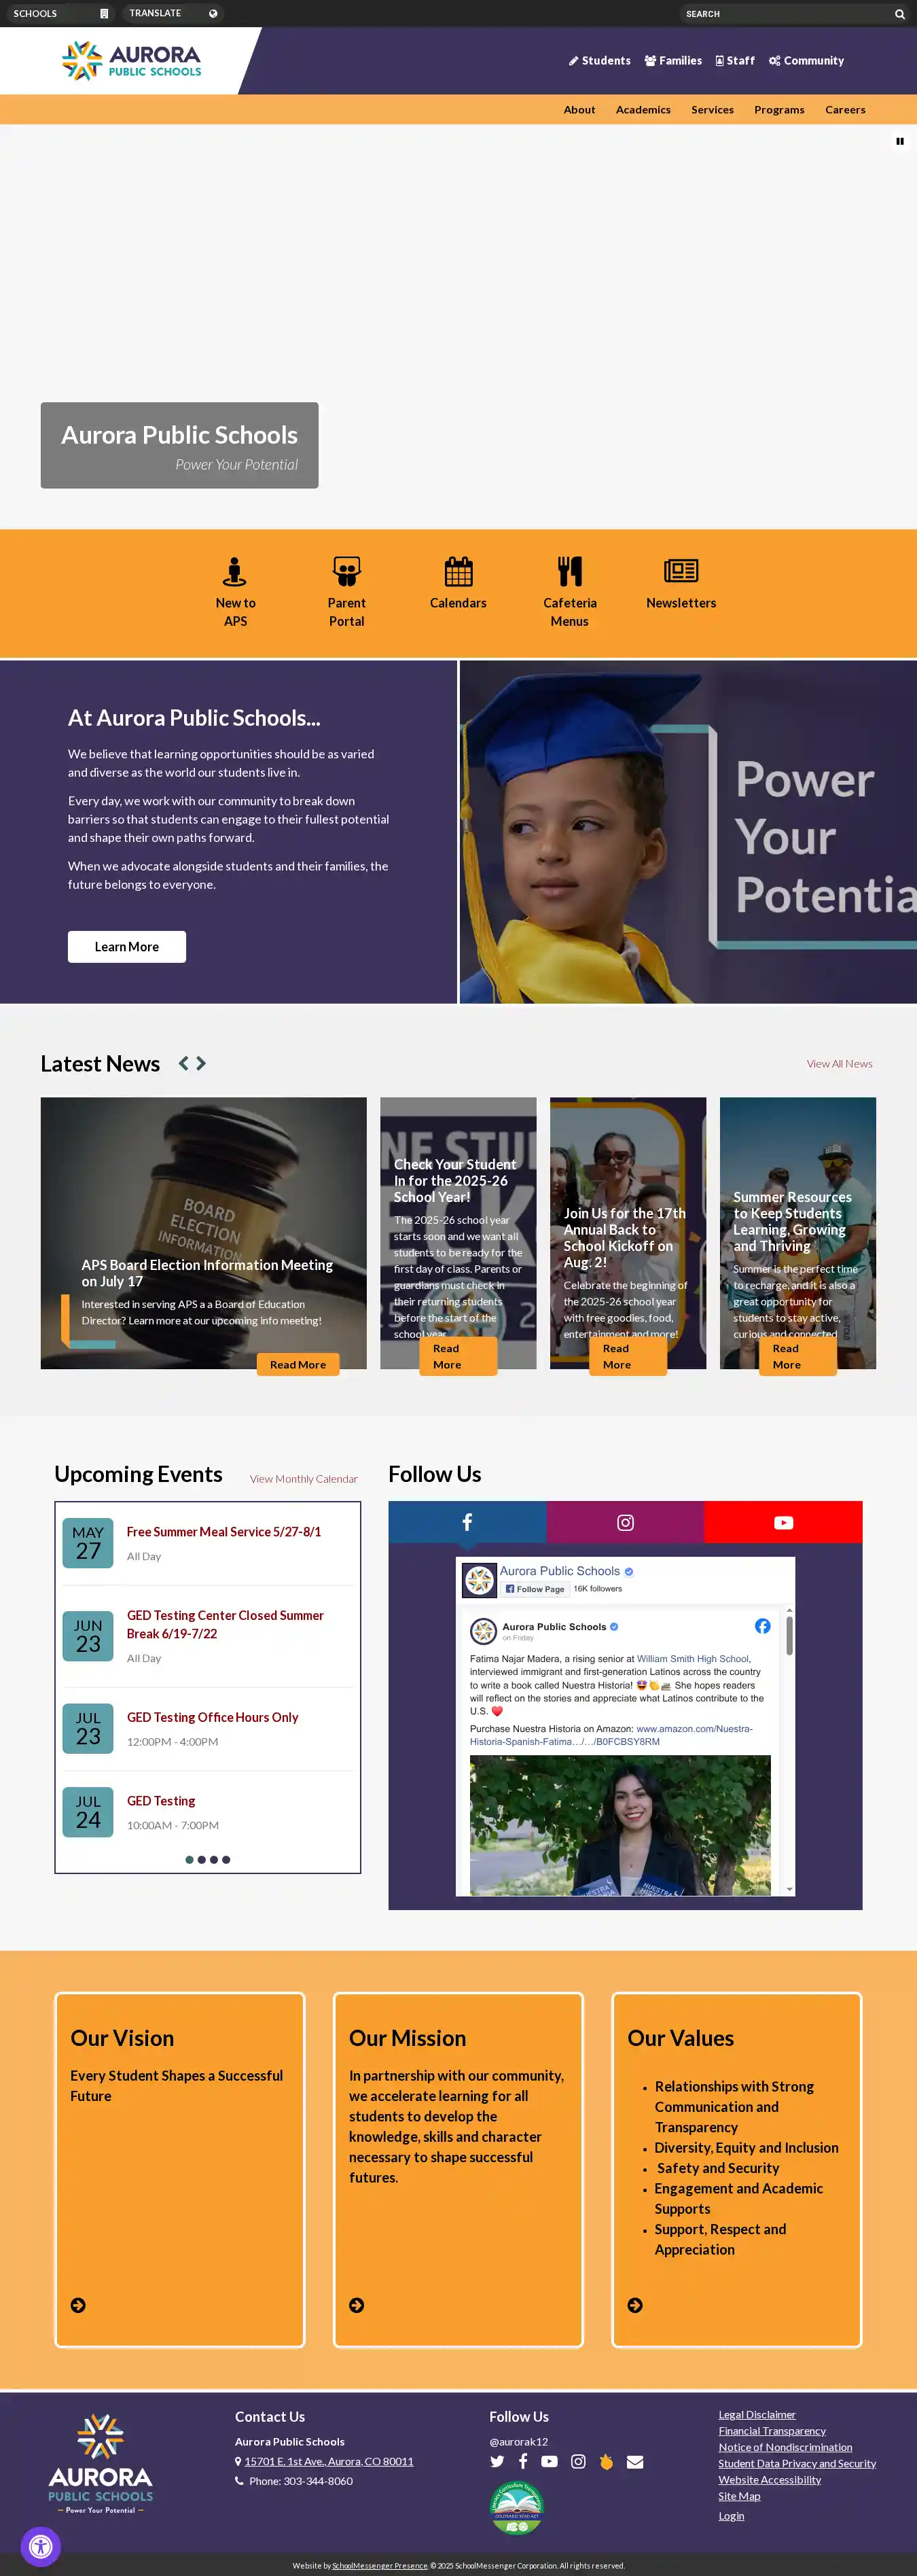Pause the hero slideshow
Screen dimensions: 917x2576
click(x=899, y=141)
